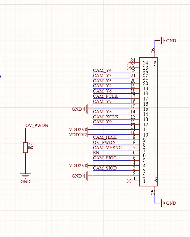190x237 pixels.
Task: Select the CAM_Y9 net label
Action: (x=102, y=122)
